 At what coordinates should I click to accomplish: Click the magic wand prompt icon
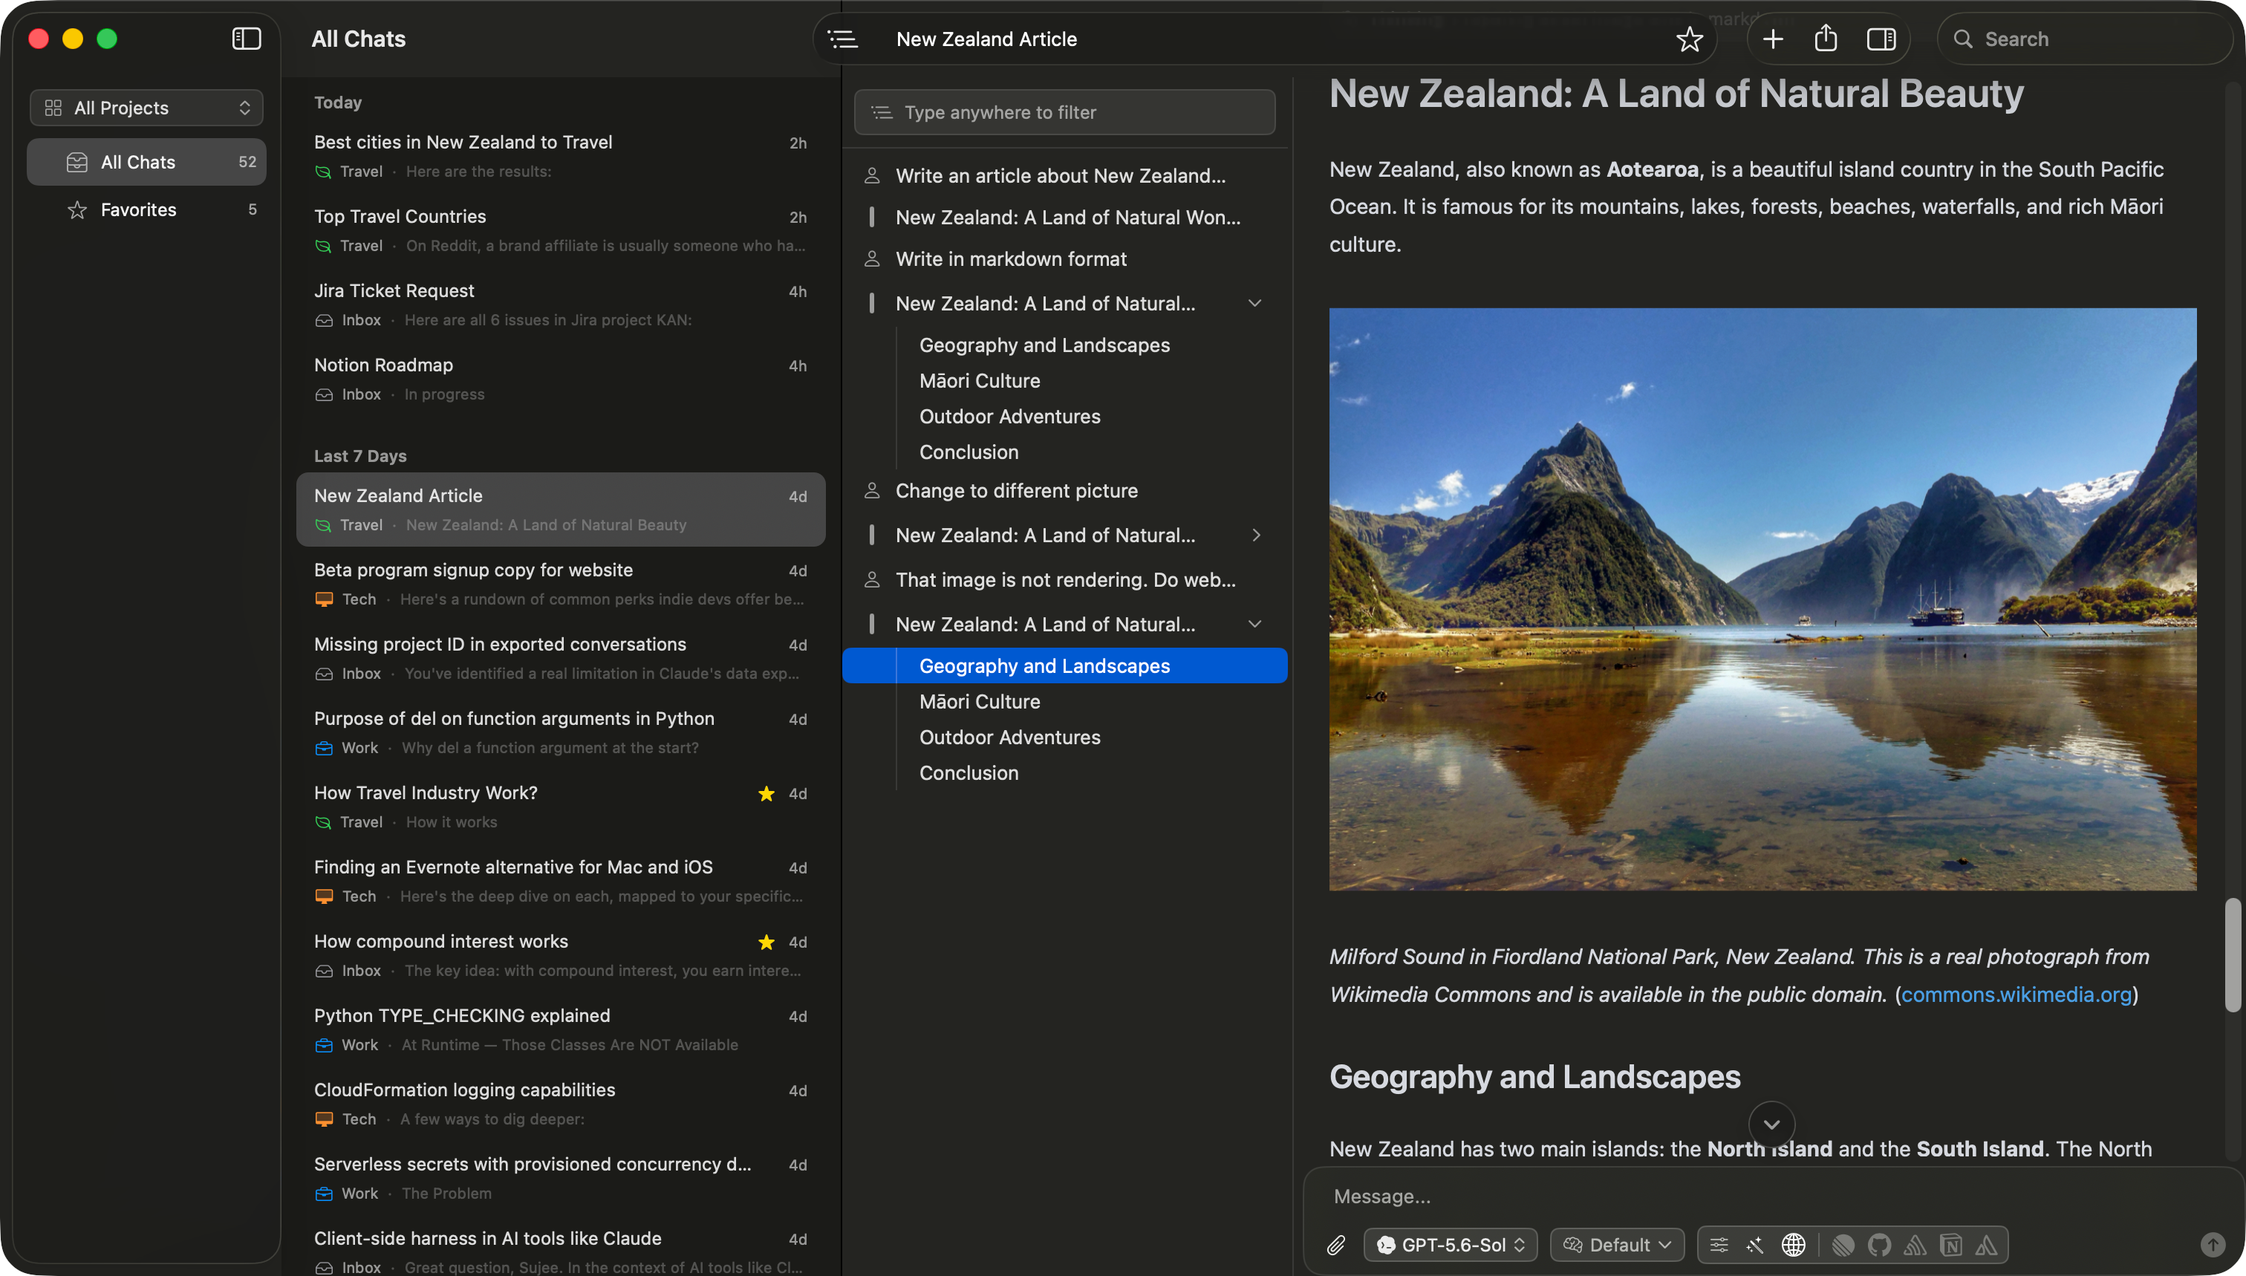[1754, 1245]
